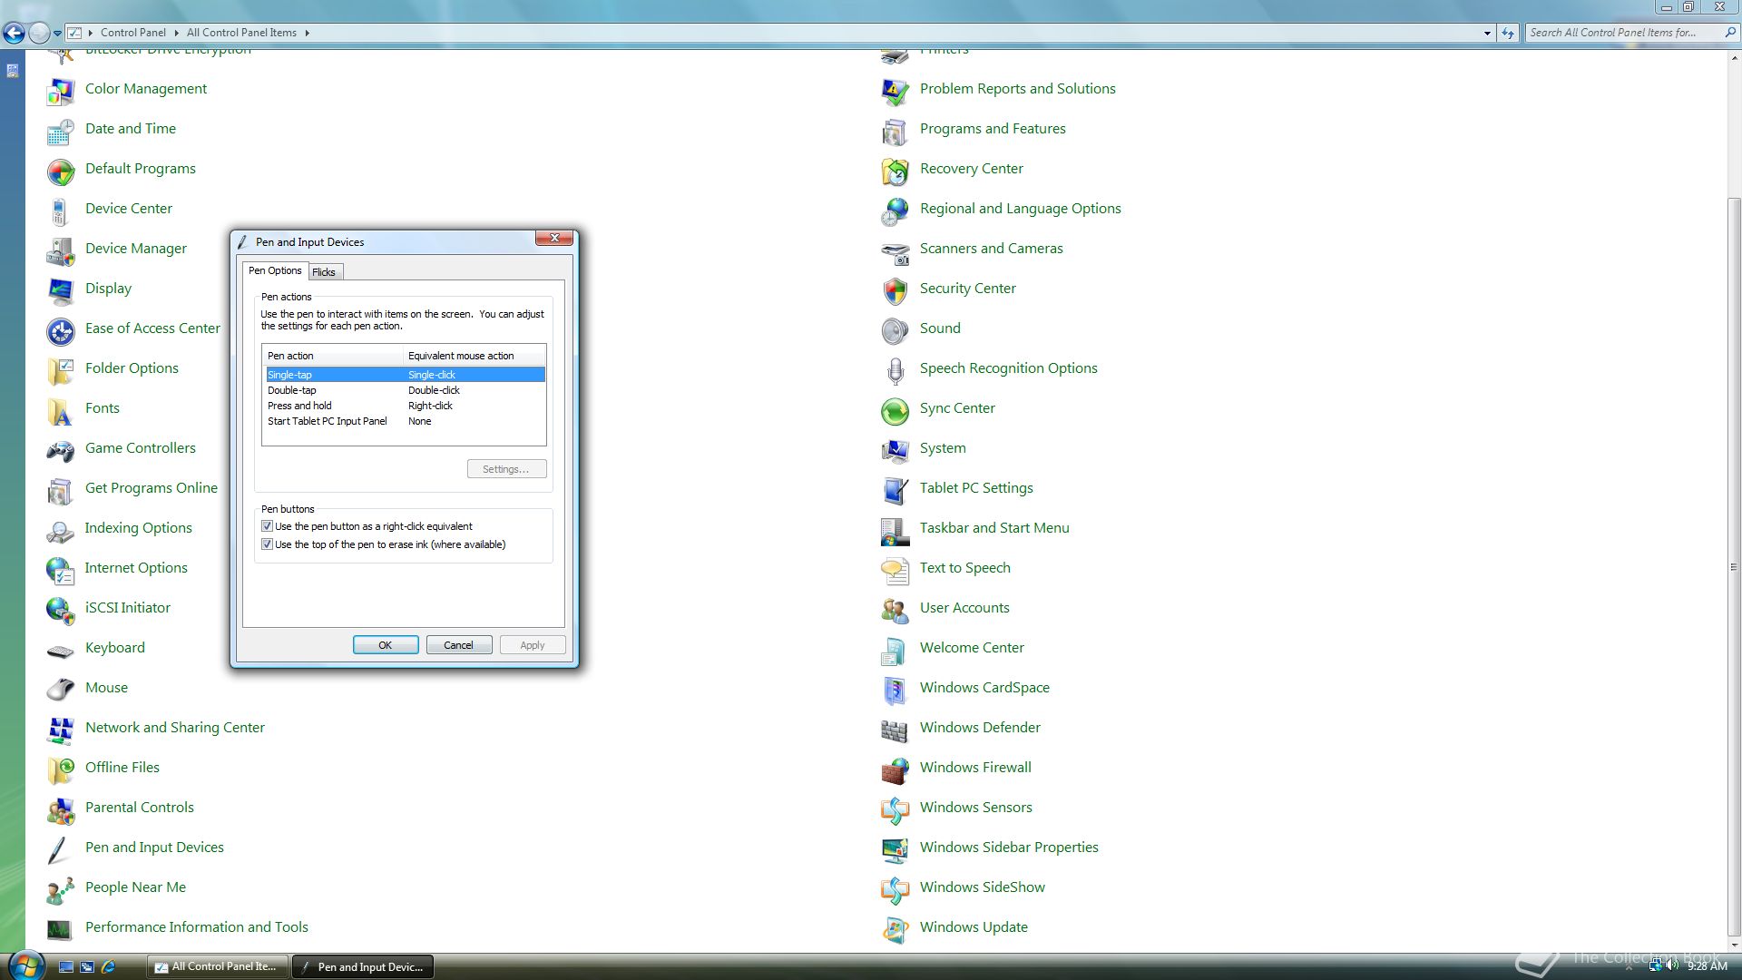Switch to All Control Panel Items taskbar button
The height and width of the screenshot is (980, 1742).
[x=218, y=966]
